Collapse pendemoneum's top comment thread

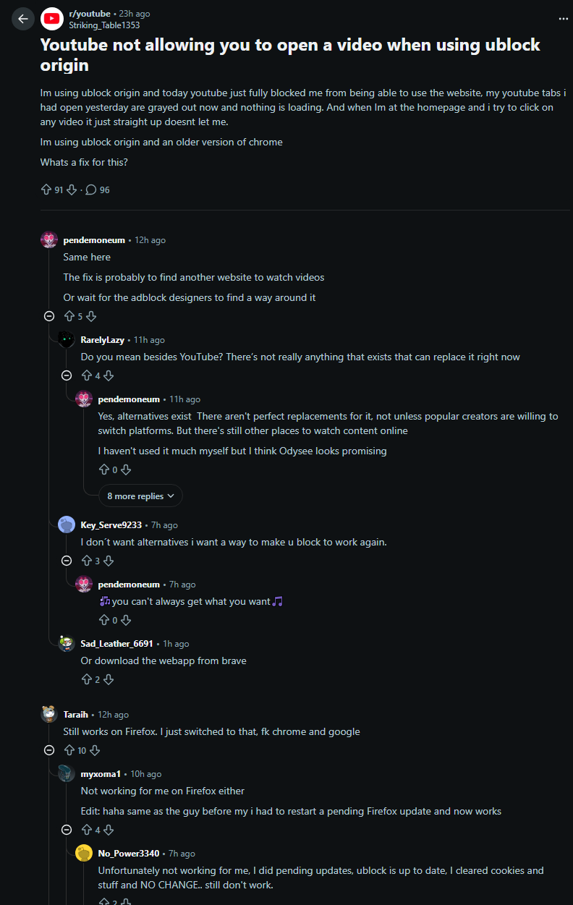[49, 316]
